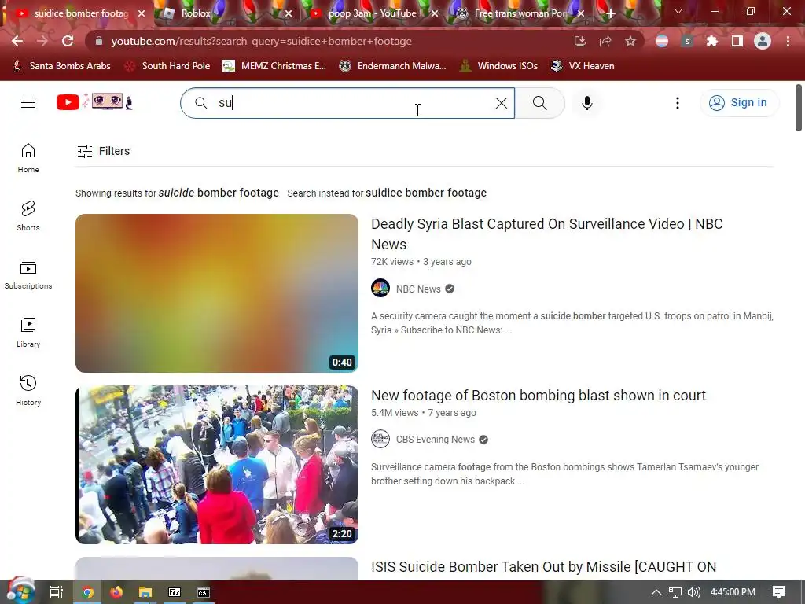Viewport: 805px width, 604px height.
Task: Open History in the sidebar
Action: pos(28,391)
